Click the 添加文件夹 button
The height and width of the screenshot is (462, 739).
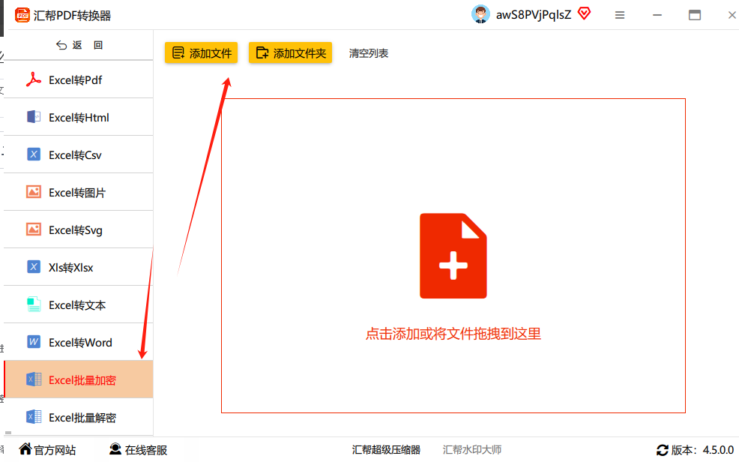(x=290, y=52)
